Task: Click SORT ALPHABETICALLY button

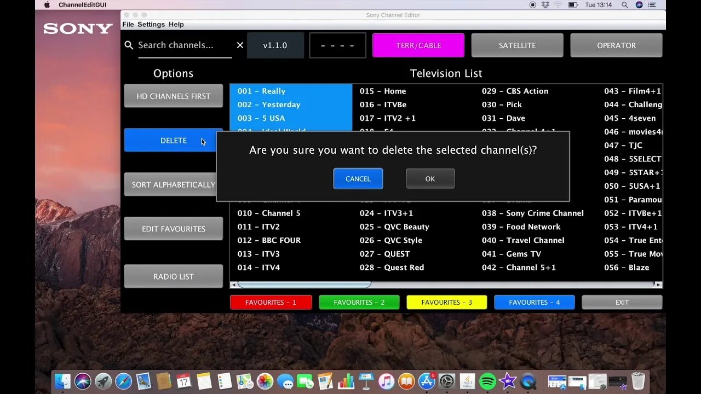Action: (x=170, y=184)
